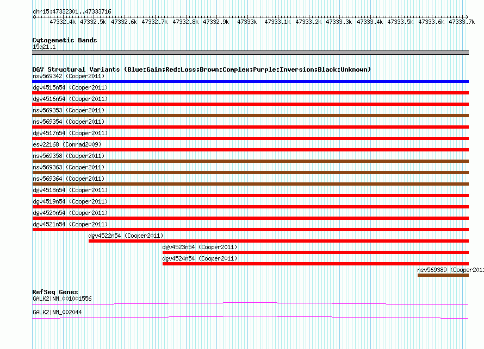
Task: Click the red dgv4524n54 loss bar
Action: [x=316, y=264]
